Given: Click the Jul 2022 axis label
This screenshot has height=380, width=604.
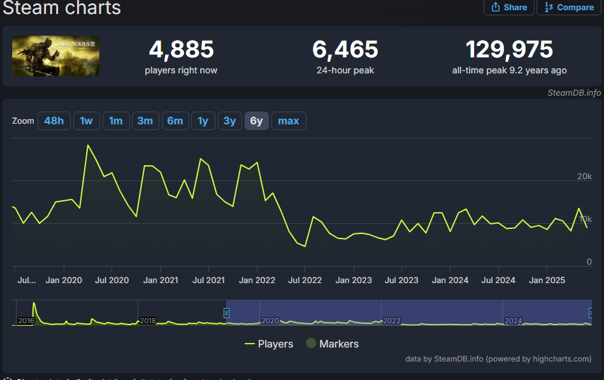Looking at the screenshot, I should pyautogui.click(x=305, y=280).
